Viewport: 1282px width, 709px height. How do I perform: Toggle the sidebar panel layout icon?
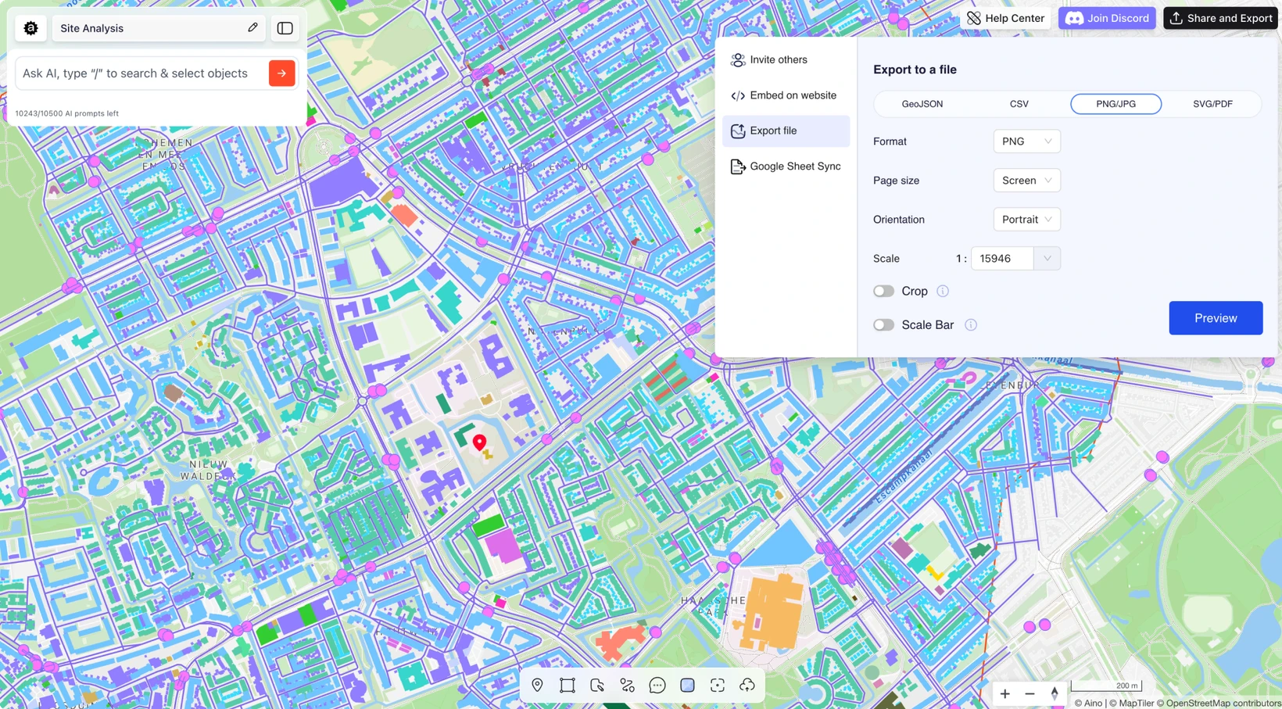point(285,28)
